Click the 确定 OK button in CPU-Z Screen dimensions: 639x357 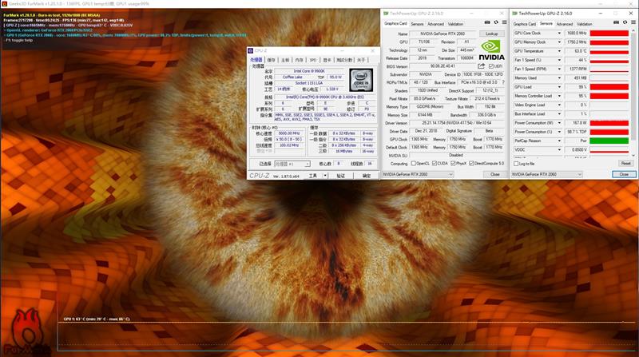(367, 176)
